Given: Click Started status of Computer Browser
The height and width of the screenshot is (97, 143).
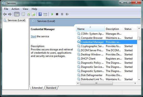Looking at the screenshot, I should [x=128, y=38].
